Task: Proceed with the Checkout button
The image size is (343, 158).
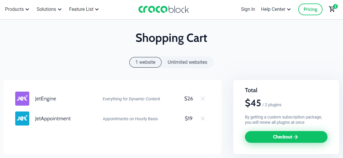Action: pos(286,137)
